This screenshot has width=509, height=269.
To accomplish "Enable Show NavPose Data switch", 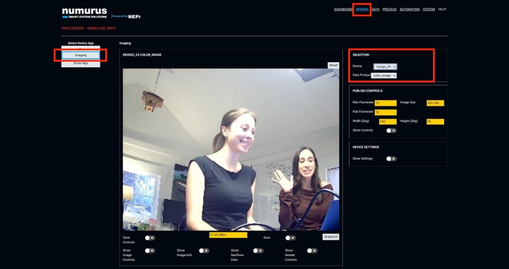I will (258, 251).
